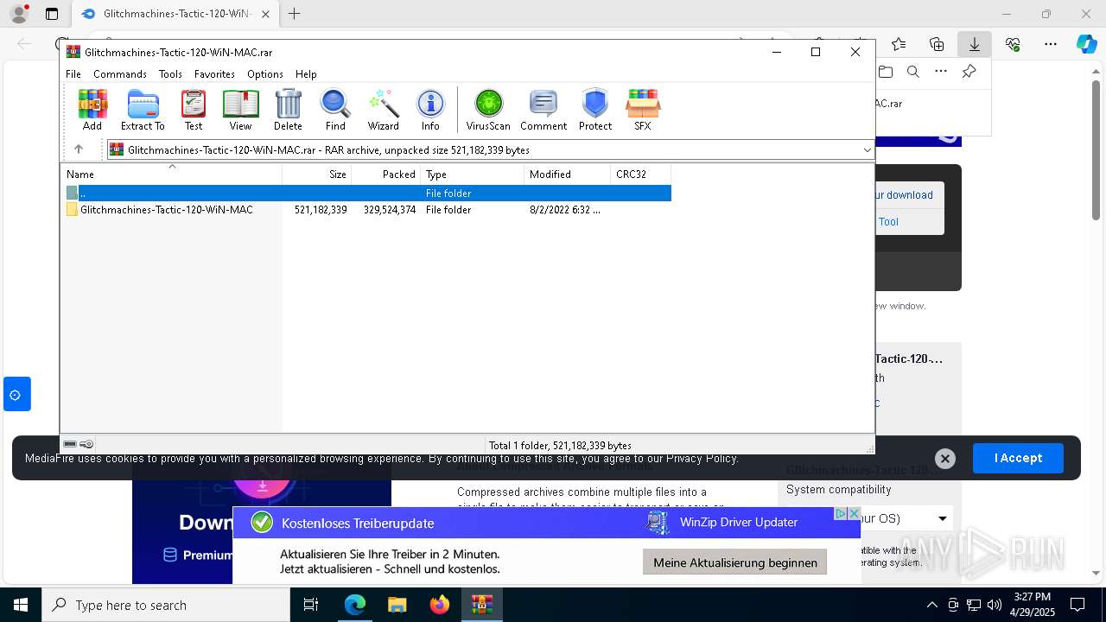This screenshot has width=1106, height=622.
Task: Sort by the Modified column header
Action: pos(568,175)
